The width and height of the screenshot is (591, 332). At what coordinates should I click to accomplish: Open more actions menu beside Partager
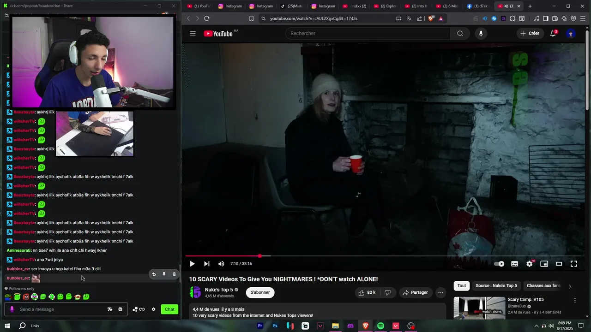coord(440,292)
